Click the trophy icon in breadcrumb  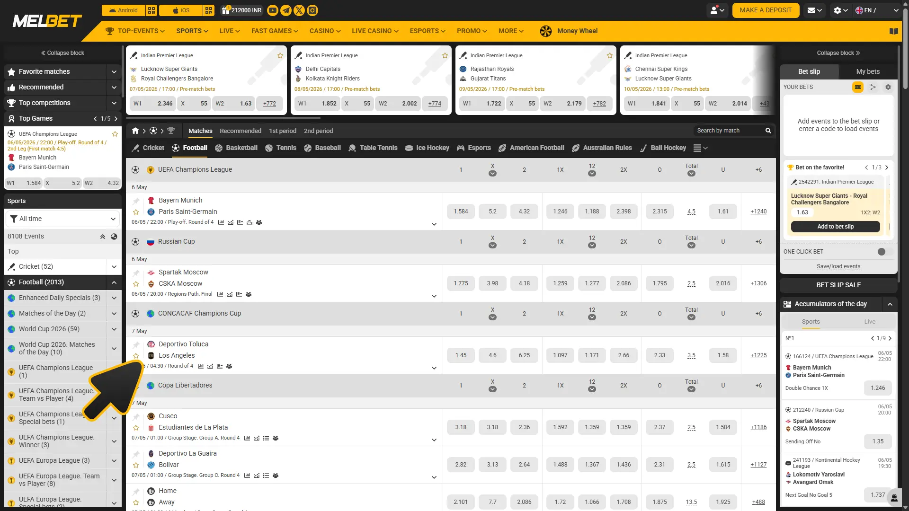pyautogui.click(x=171, y=131)
